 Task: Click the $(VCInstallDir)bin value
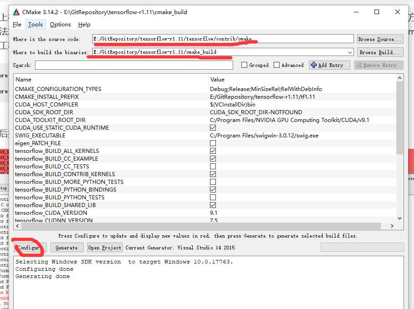pos(233,104)
